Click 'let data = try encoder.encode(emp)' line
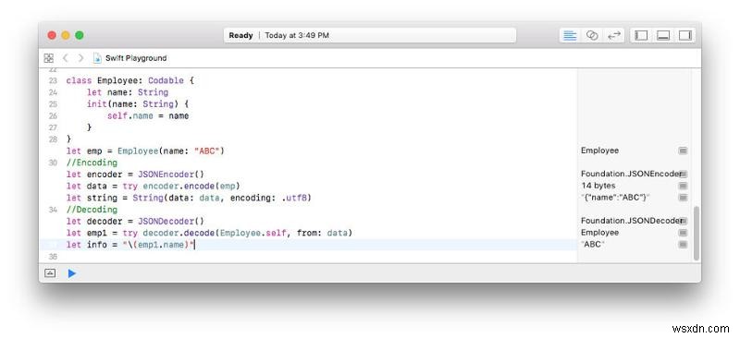Image resolution: width=740 pixels, height=338 pixels. point(153,186)
